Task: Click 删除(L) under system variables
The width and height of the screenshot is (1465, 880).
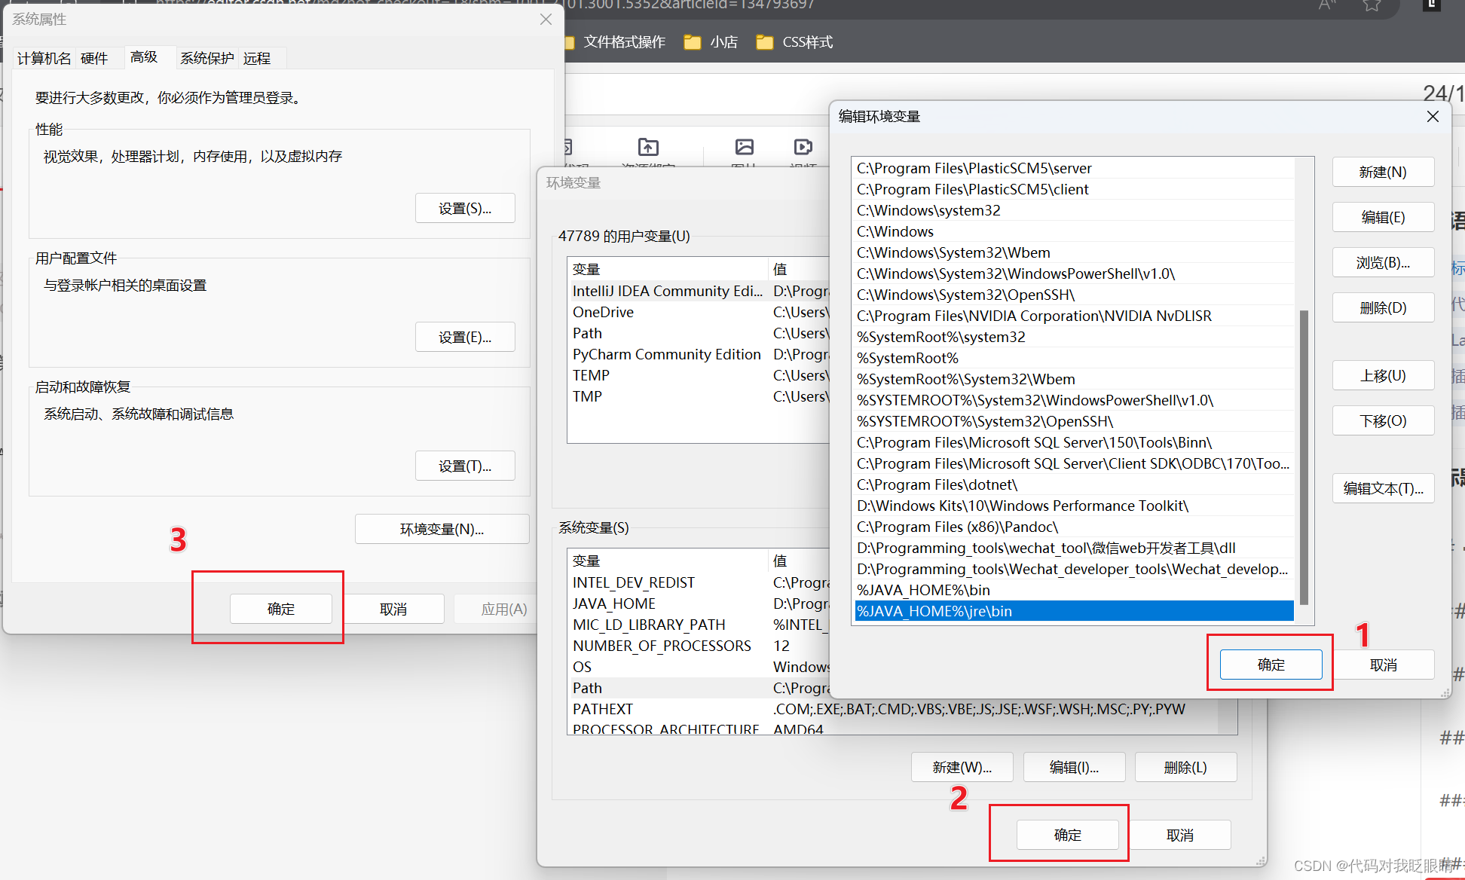Action: click(1185, 767)
